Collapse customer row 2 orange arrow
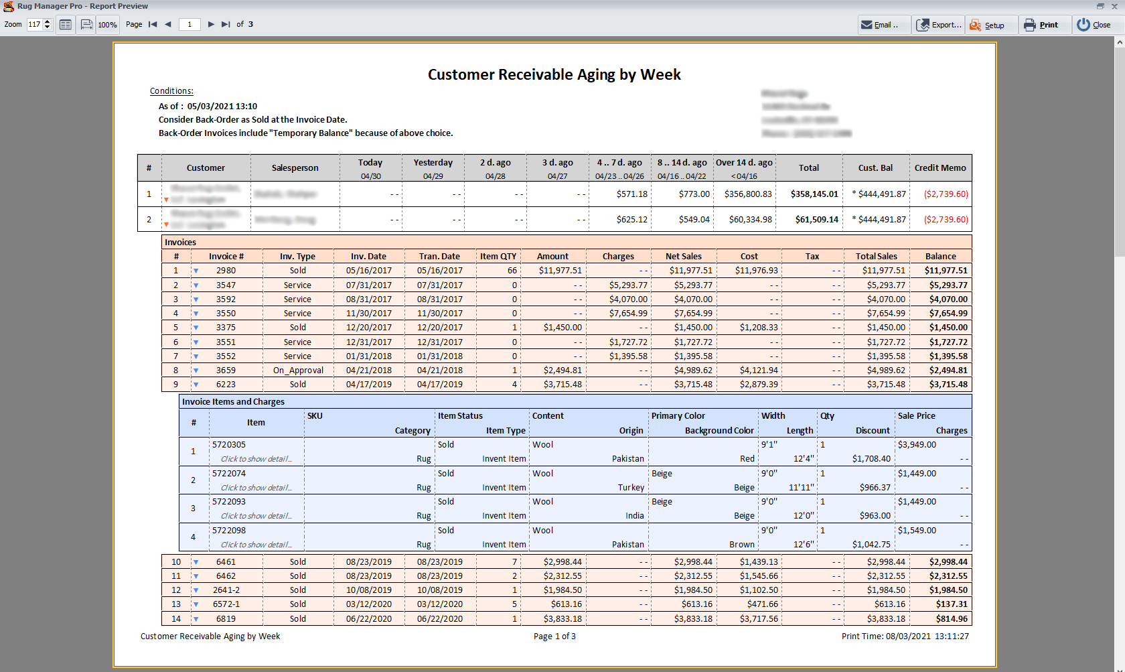1125x672 pixels. (x=166, y=225)
